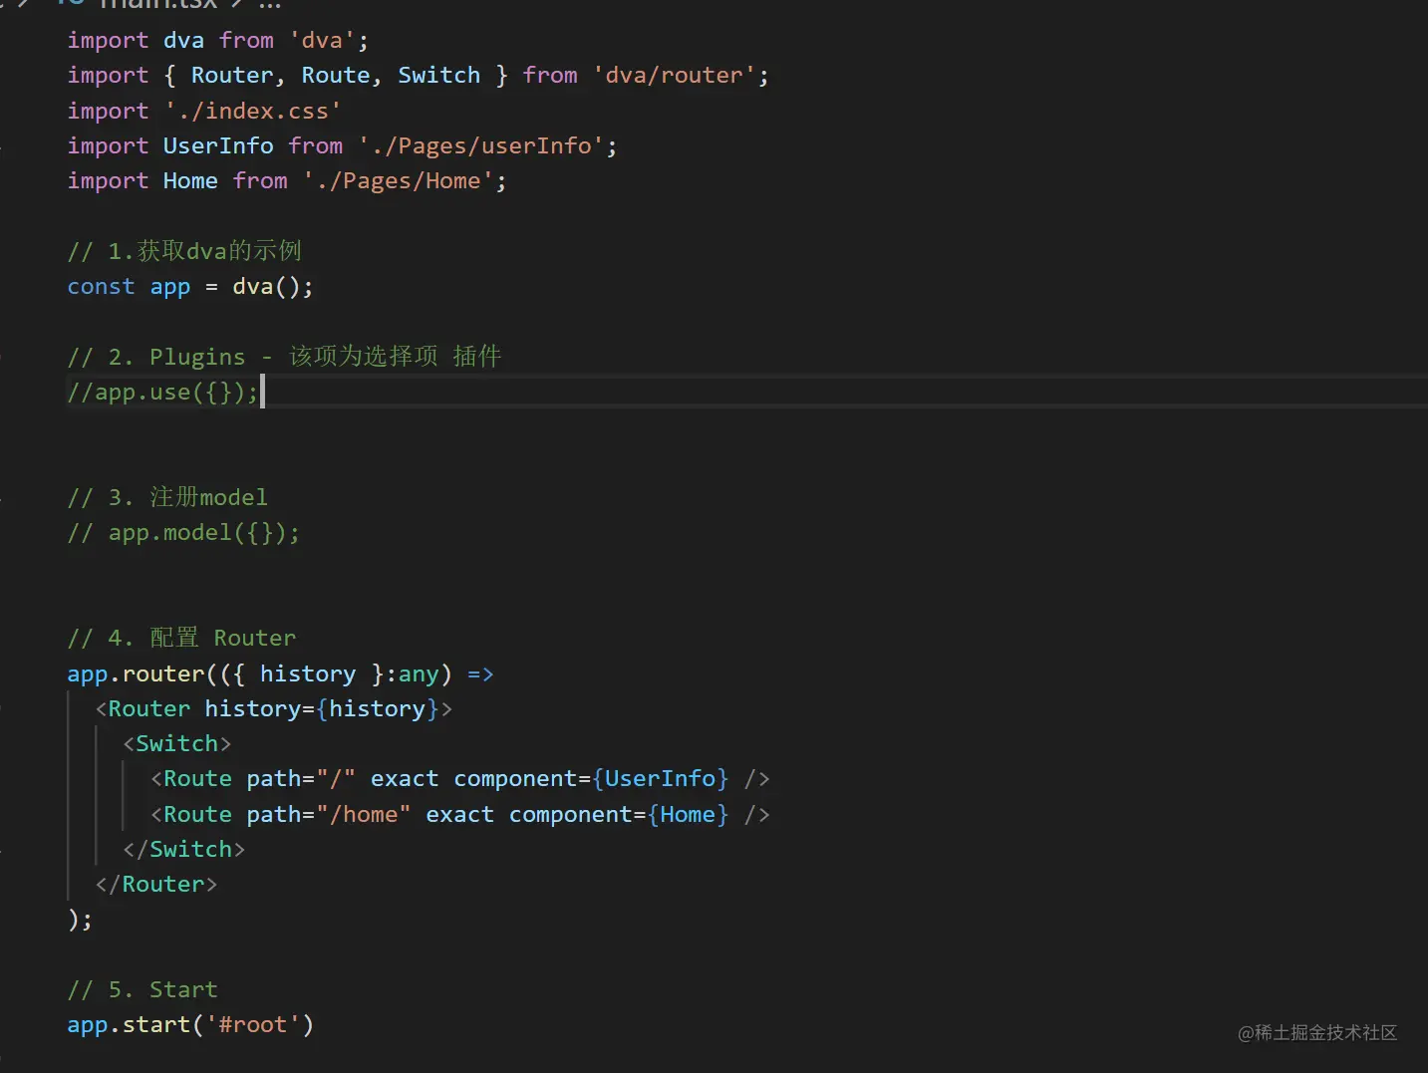Viewport: 1428px width, 1073px height.
Task: Click the closing Router tag
Action: [x=155, y=884]
